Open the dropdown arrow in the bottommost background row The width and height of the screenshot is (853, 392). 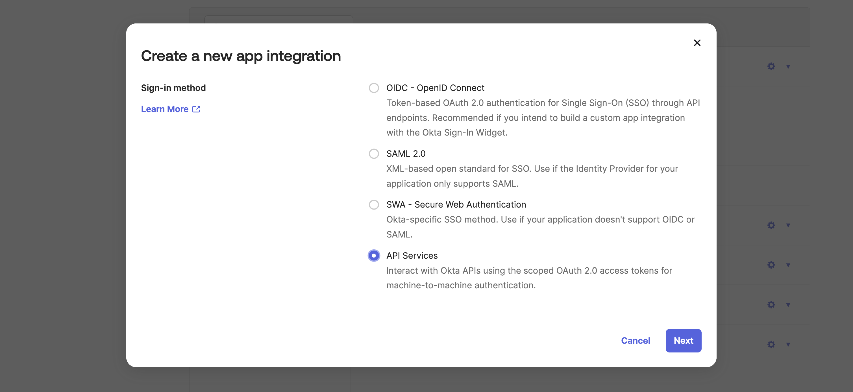click(x=788, y=345)
